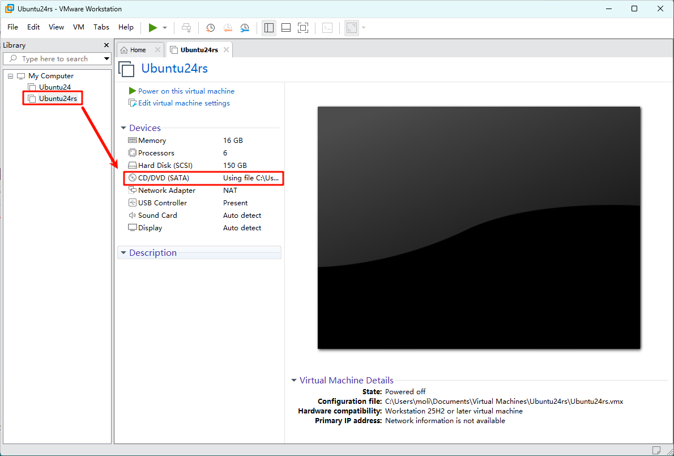Collapse the Description section
Image resolution: width=674 pixels, height=456 pixels.
123,253
